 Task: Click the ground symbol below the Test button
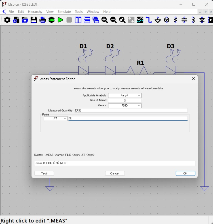50,189
